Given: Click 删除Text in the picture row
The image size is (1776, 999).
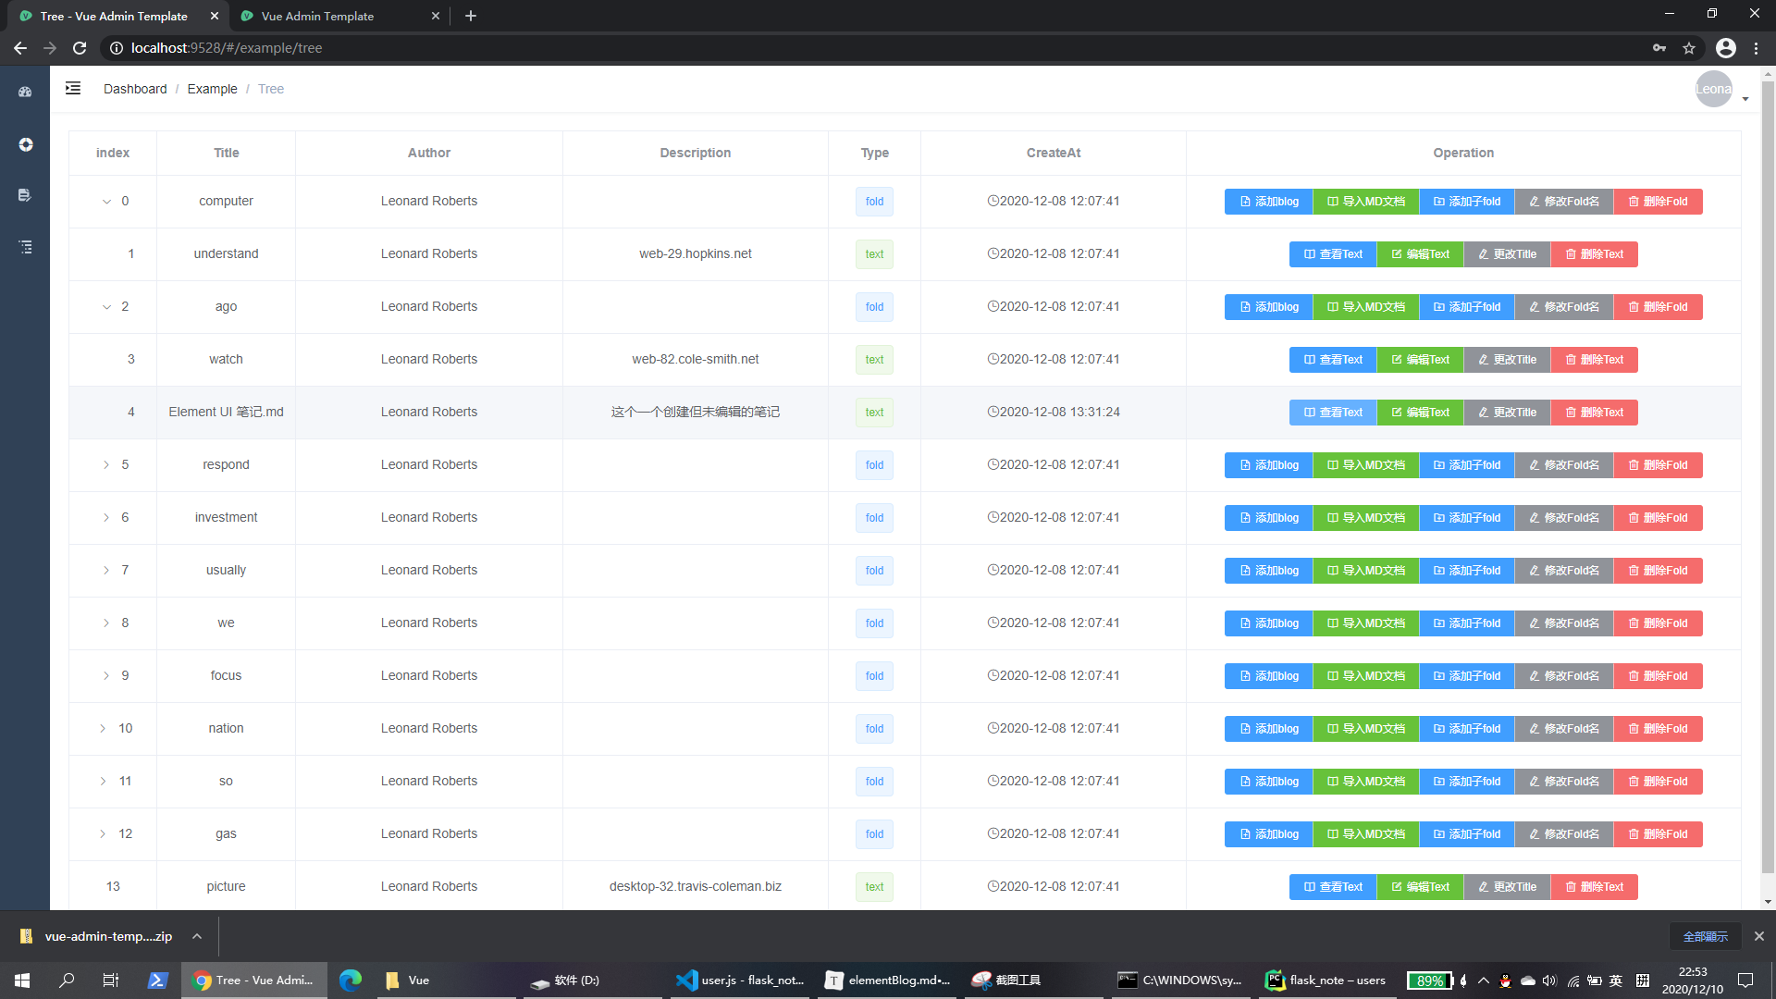Looking at the screenshot, I should (x=1594, y=887).
